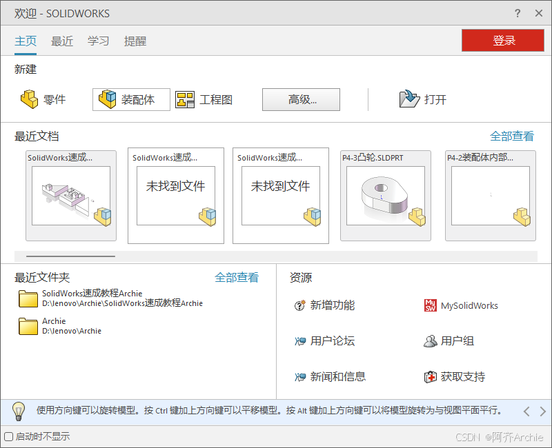552x448 pixels.
Task: Click the 装配体 assembly icon
Action: [x=107, y=99]
